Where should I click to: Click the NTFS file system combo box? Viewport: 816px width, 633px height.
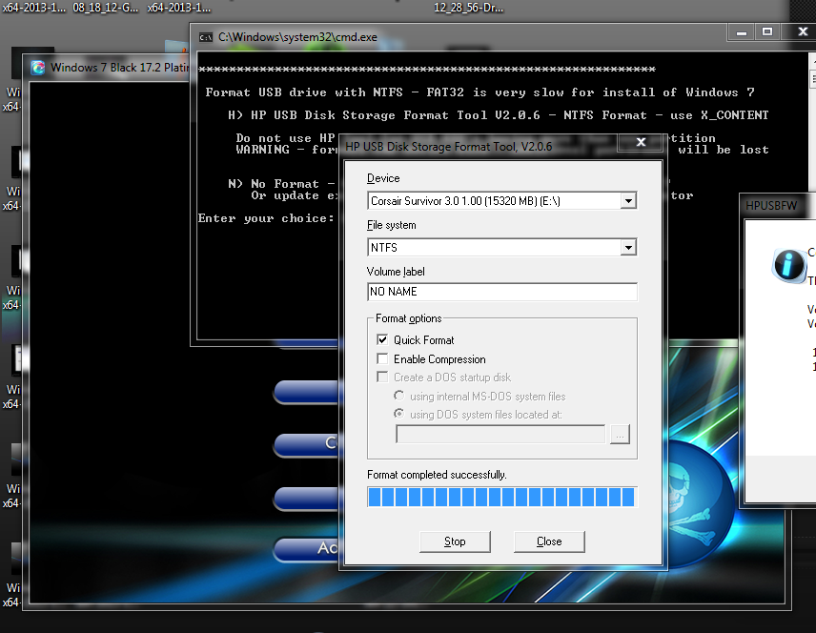pyautogui.click(x=501, y=248)
